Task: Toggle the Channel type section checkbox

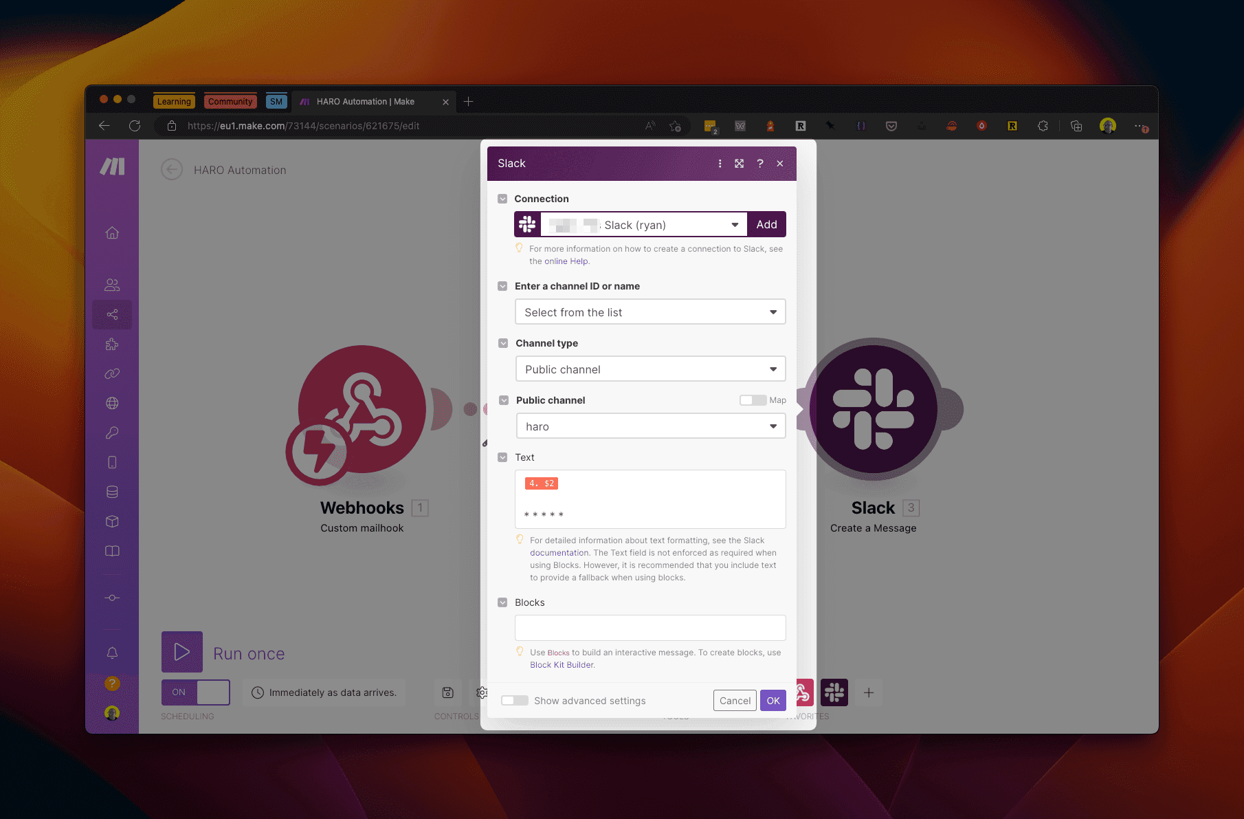Action: (503, 343)
